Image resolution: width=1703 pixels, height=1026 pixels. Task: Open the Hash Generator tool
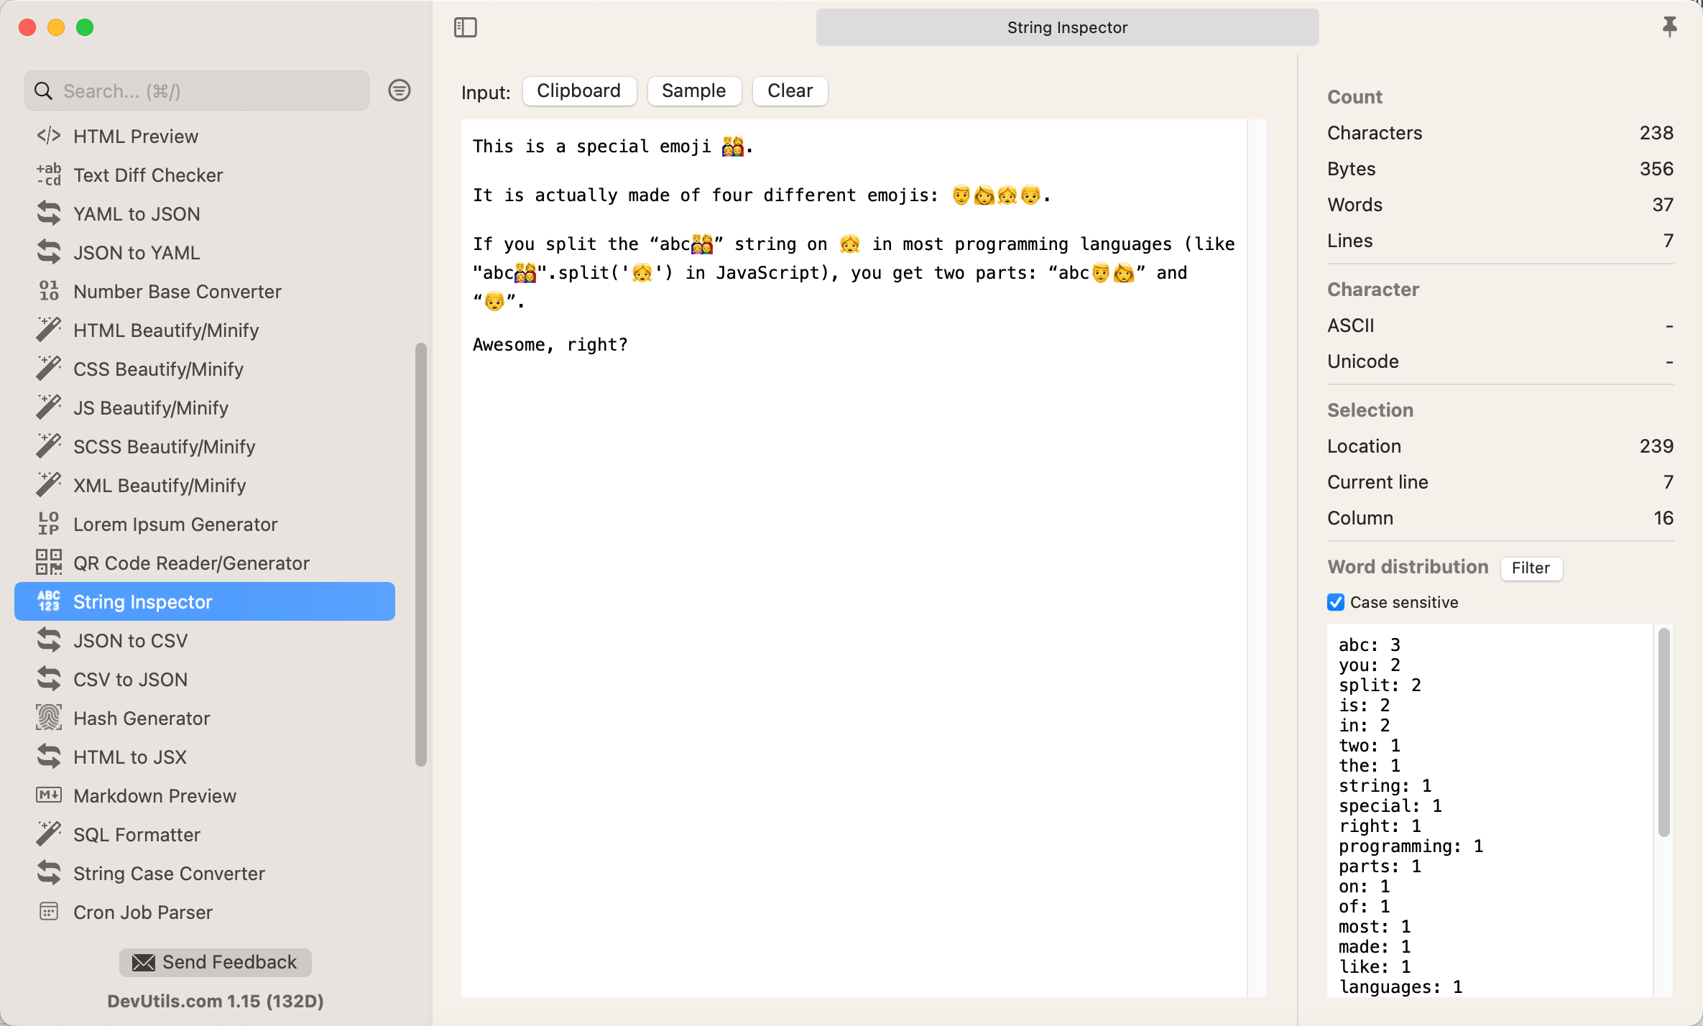(141, 718)
